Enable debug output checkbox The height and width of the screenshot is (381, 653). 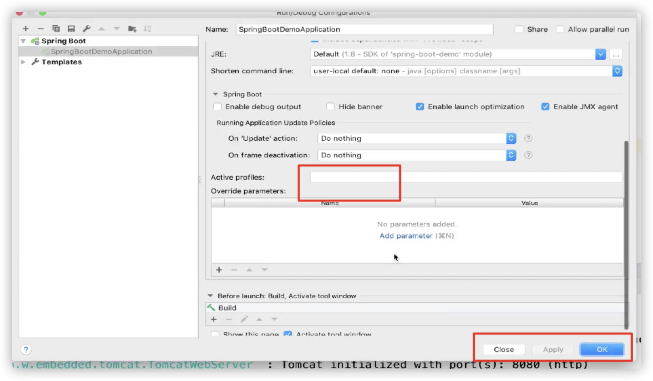pyautogui.click(x=217, y=107)
